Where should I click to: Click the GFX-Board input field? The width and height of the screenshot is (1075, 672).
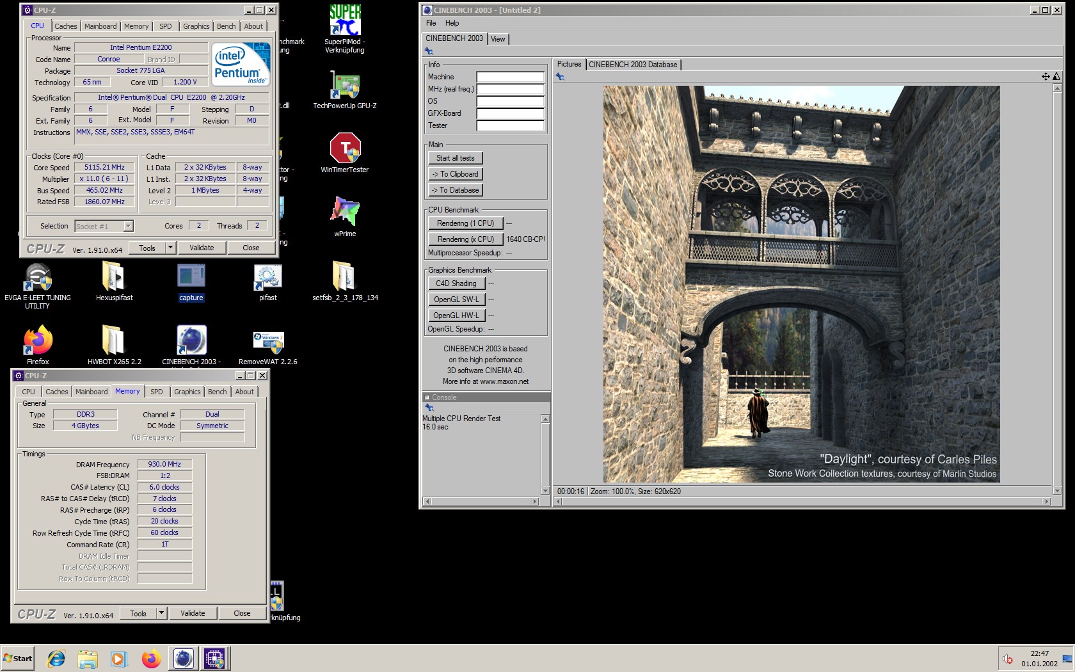[x=510, y=113]
